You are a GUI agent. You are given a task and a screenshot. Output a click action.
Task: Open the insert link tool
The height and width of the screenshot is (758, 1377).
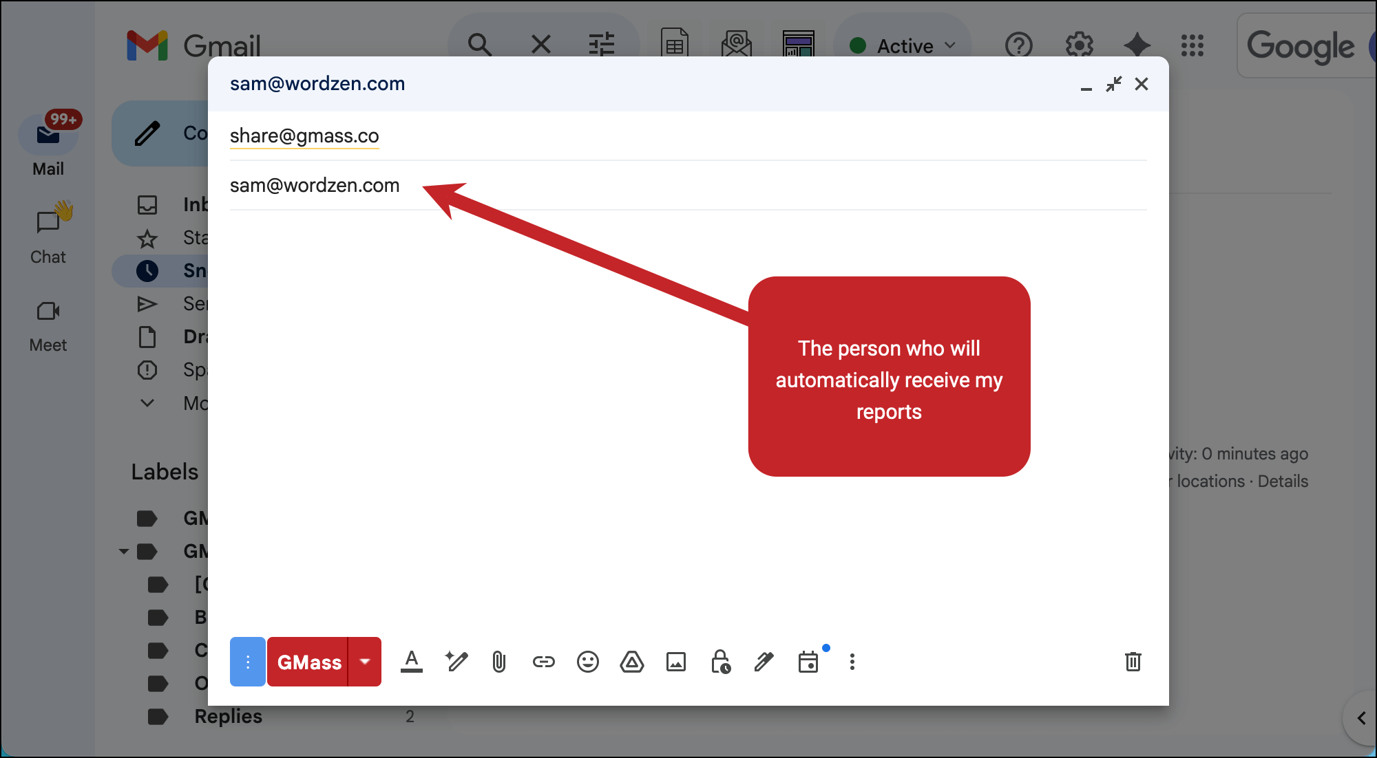click(543, 662)
